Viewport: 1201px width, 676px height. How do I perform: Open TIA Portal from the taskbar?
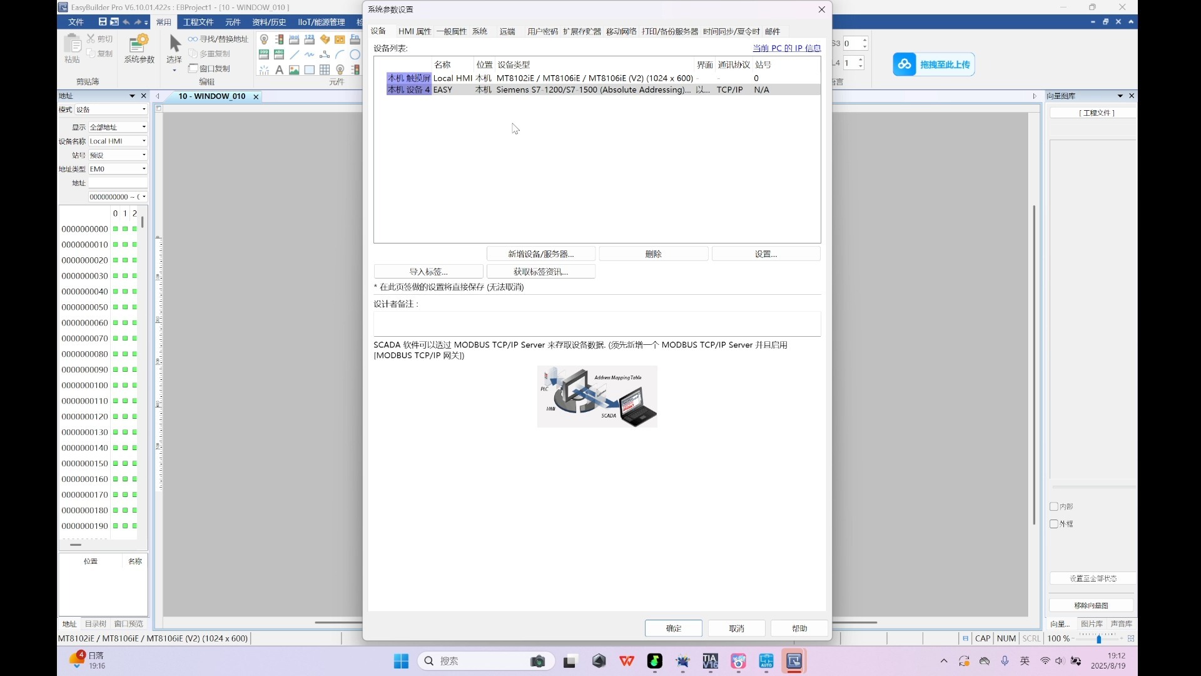(x=710, y=661)
